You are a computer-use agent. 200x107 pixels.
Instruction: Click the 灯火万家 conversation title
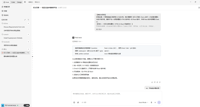(45, 8)
